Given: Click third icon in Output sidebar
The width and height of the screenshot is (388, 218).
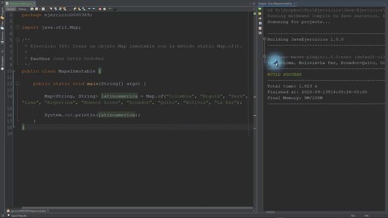Looking at the screenshot, I should point(260,18).
